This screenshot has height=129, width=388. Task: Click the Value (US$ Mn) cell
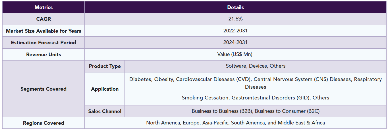(x=235, y=54)
